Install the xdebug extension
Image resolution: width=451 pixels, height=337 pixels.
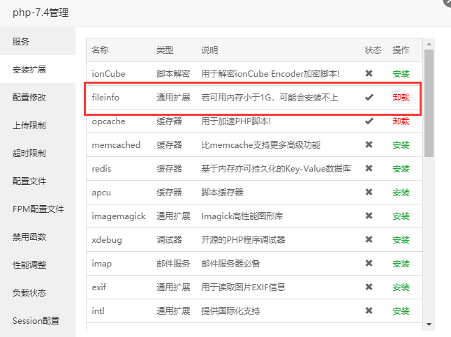[x=401, y=240]
